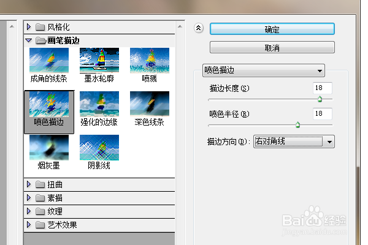This screenshot has width=368, height=245.
Task: Click the 扭曲 category label
Action: tap(55, 184)
